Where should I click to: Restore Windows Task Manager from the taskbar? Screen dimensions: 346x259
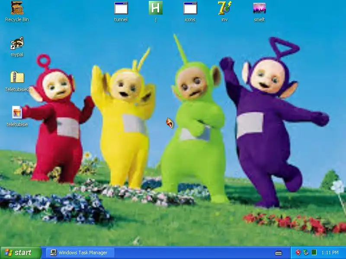[80, 253]
